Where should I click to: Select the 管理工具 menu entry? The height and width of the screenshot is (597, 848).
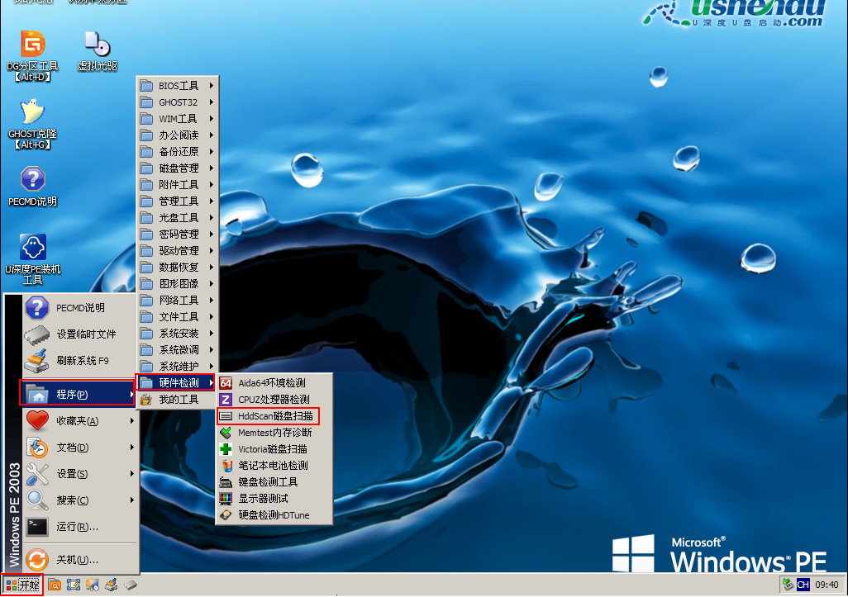178,201
